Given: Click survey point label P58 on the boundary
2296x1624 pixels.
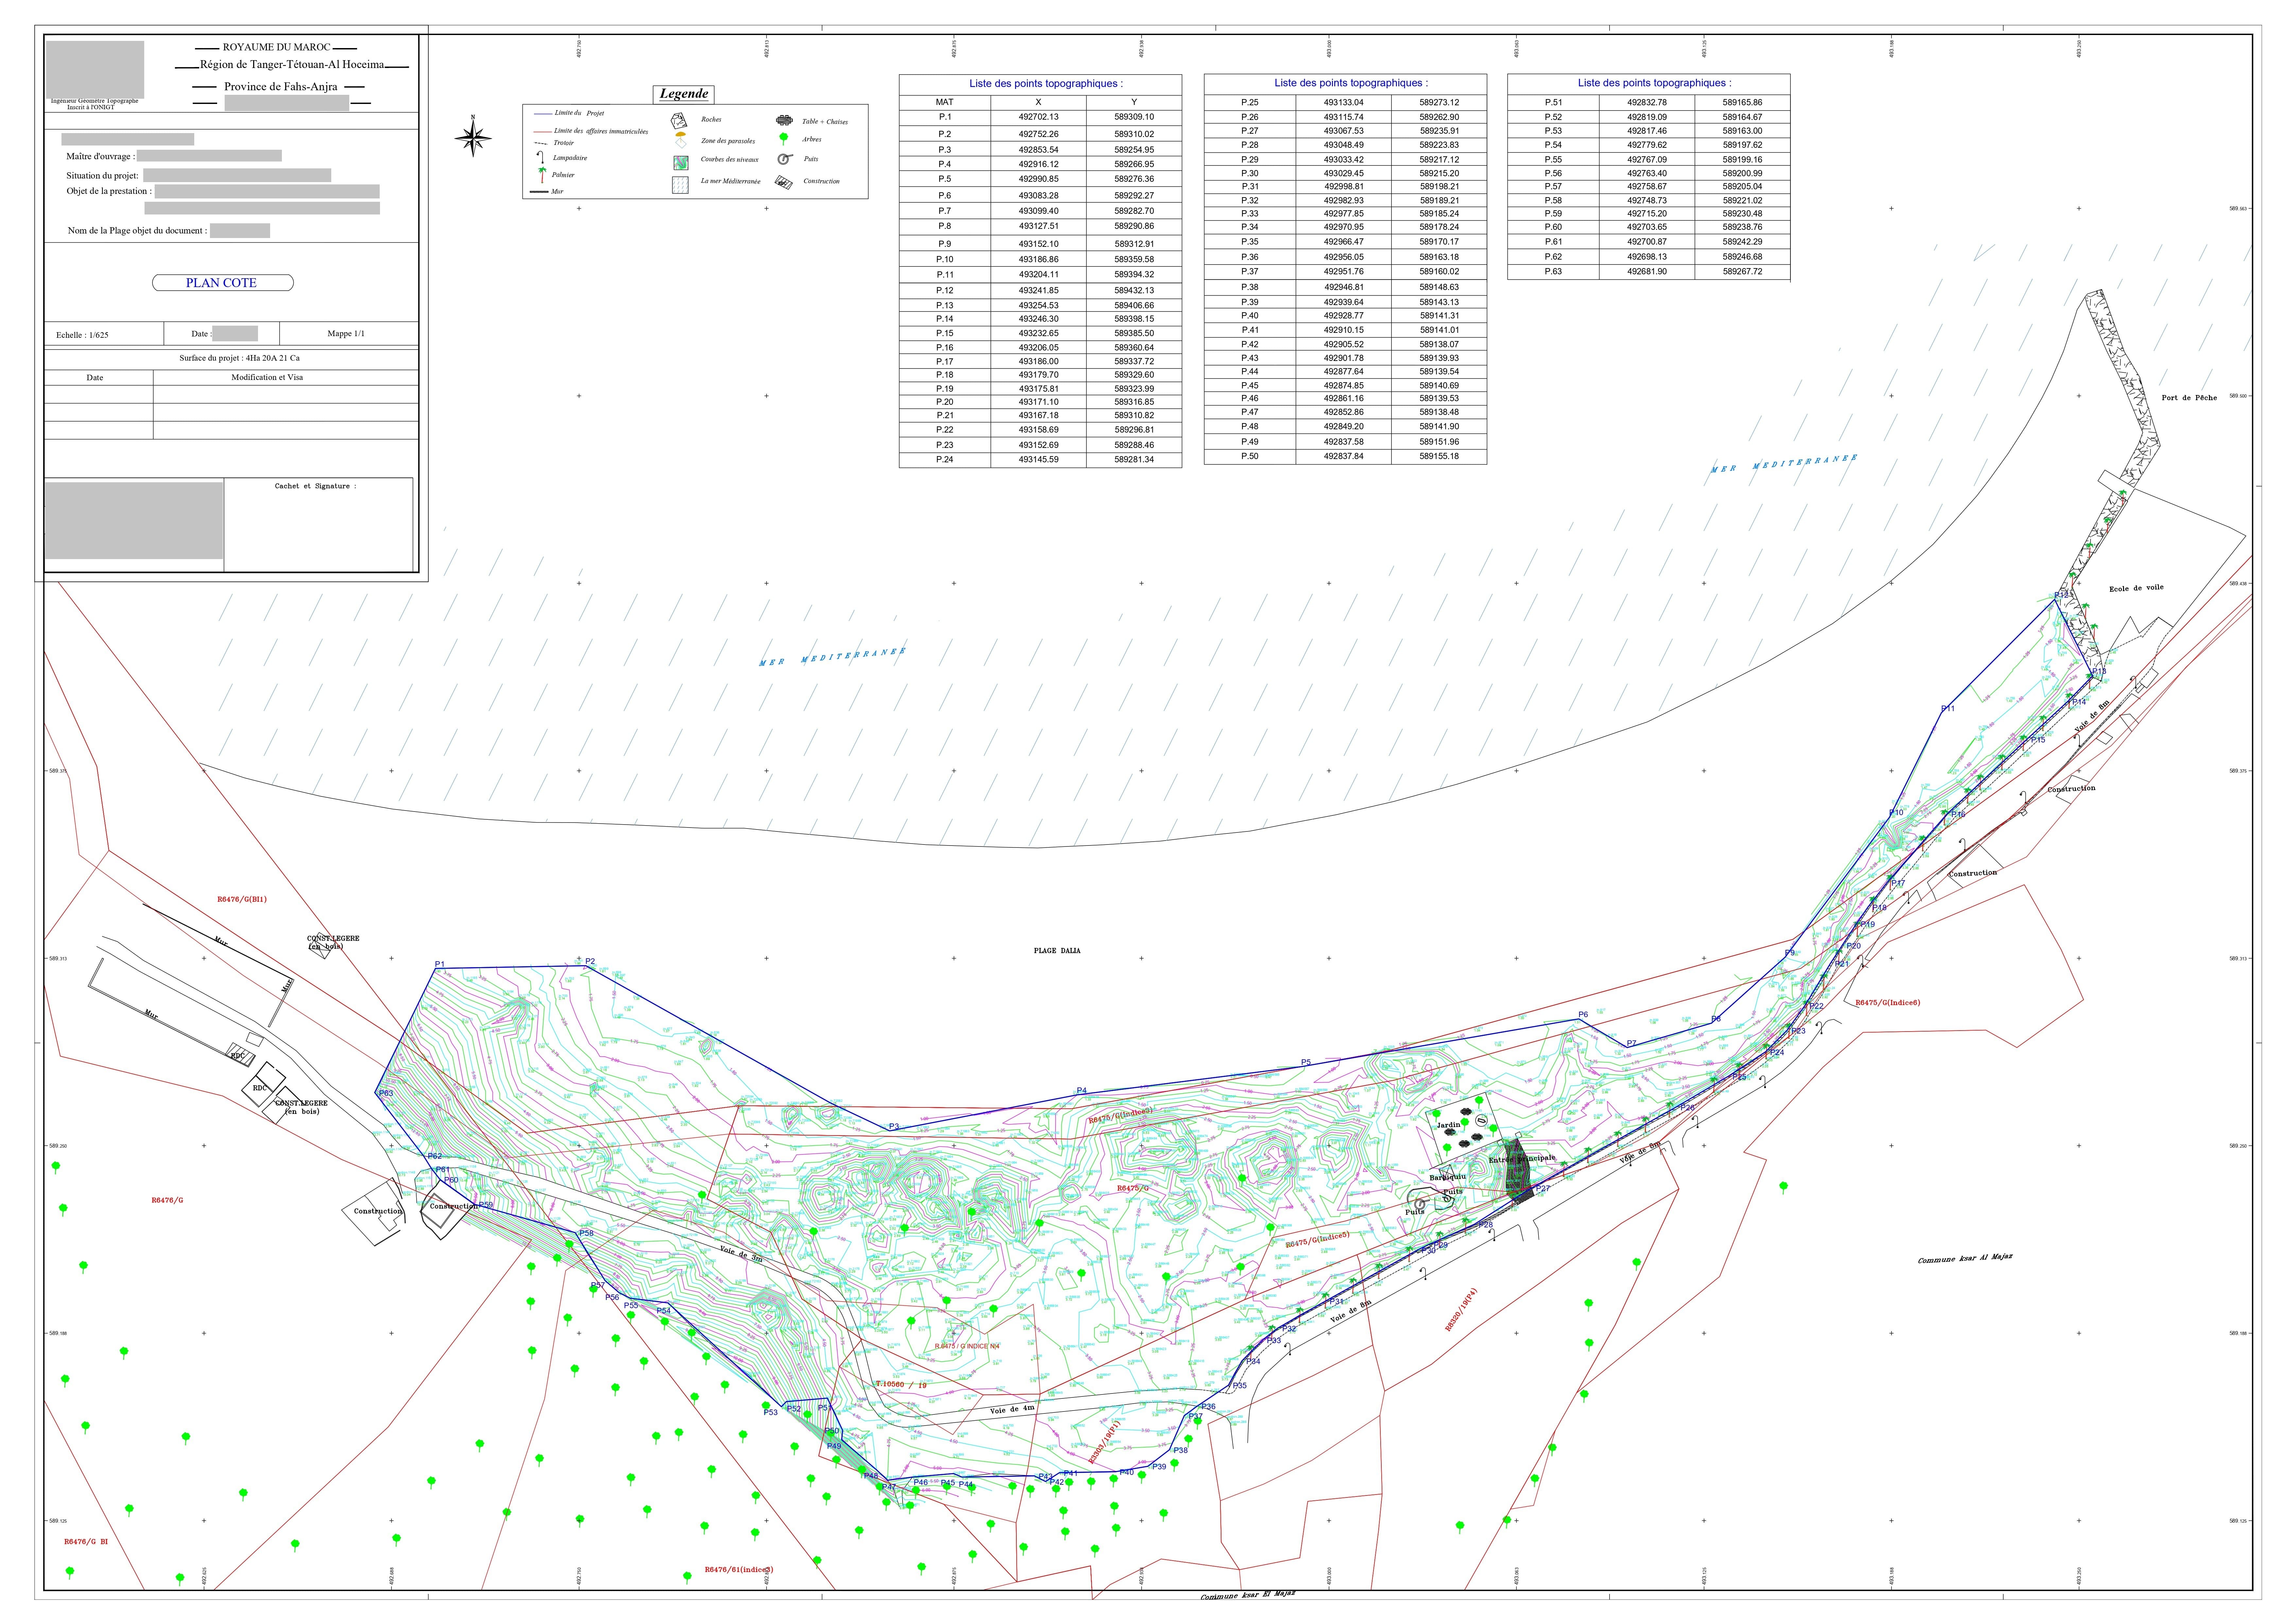Looking at the screenshot, I should [x=586, y=1233].
